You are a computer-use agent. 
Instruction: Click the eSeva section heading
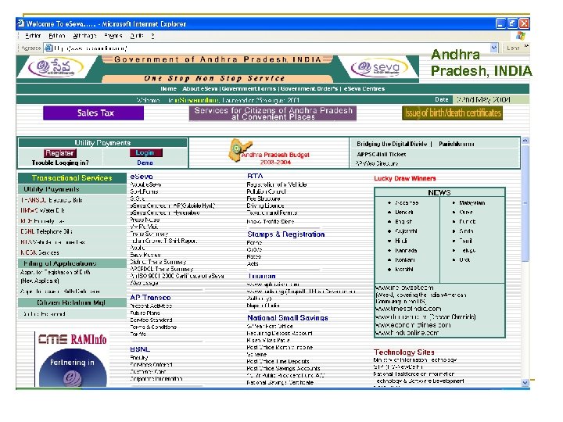[x=142, y=177]
